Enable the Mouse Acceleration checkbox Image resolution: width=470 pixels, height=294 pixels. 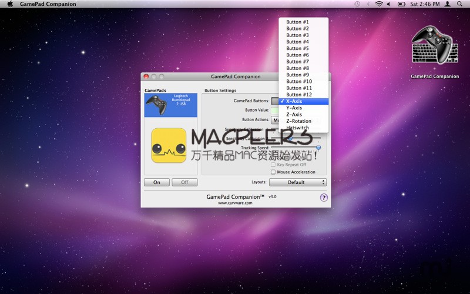tap(273, 172)
